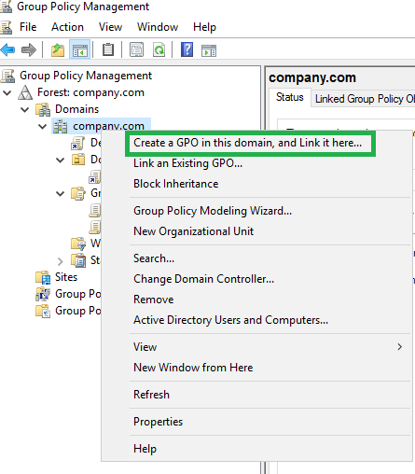Click the Properties sheet toolbar icon
415x474 pixels.
pyautogui.click(x=136, y=49)
